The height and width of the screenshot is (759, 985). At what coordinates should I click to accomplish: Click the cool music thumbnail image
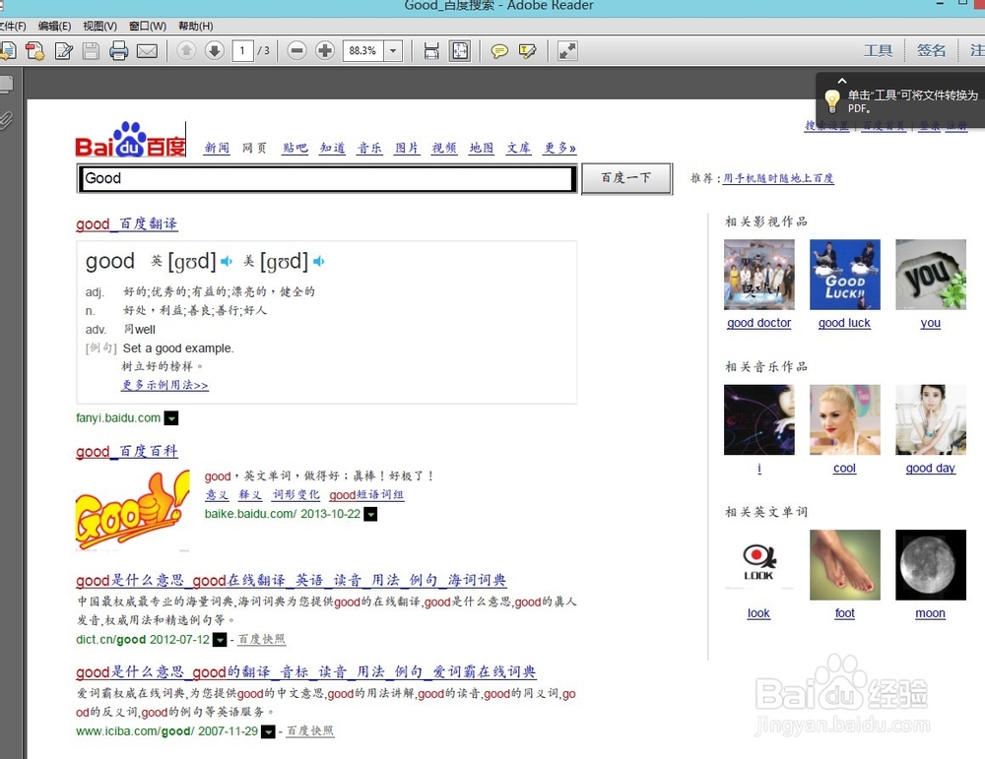tap(845, 419)
